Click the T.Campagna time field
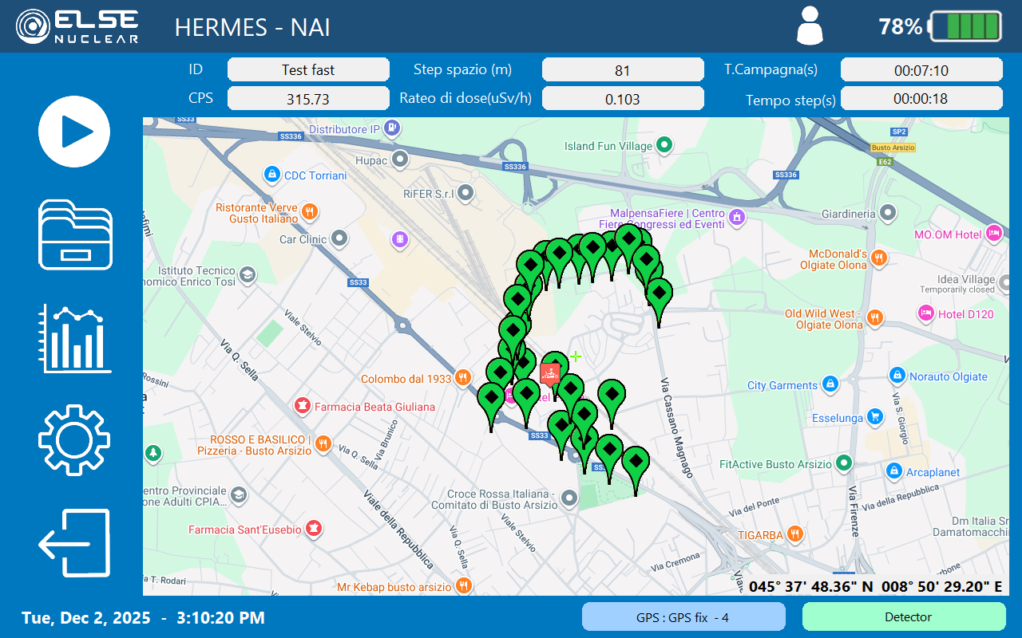 [x=921, y=70]
